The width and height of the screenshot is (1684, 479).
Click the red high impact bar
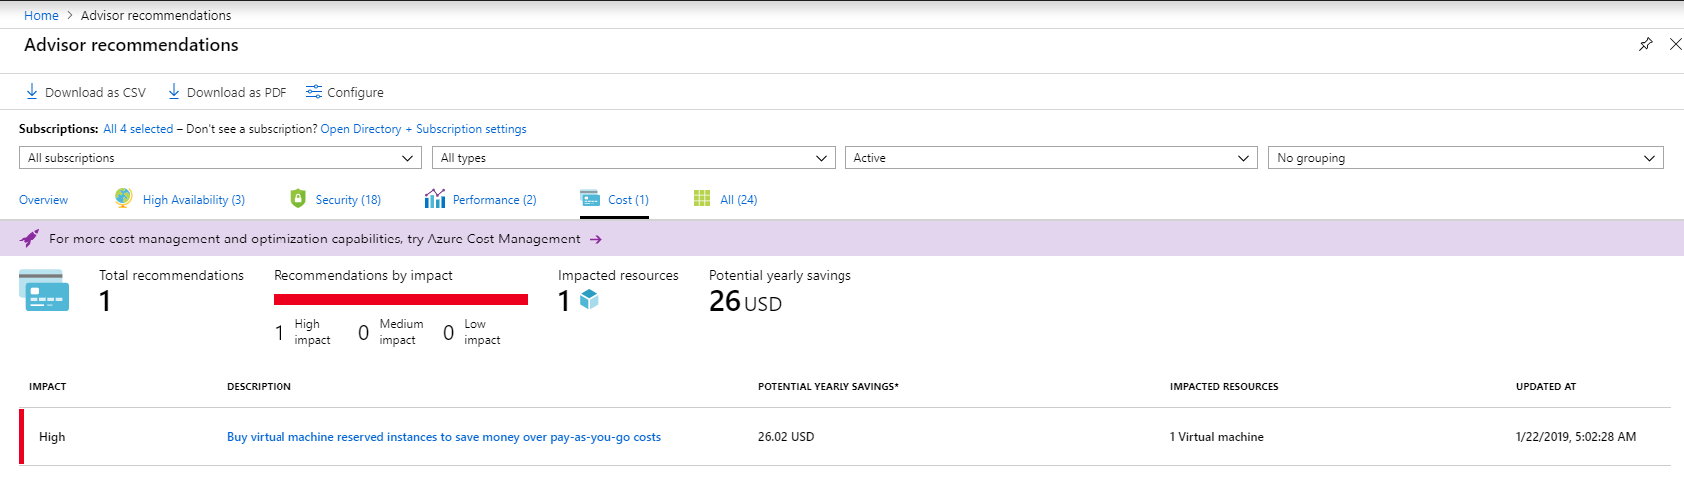400,299
